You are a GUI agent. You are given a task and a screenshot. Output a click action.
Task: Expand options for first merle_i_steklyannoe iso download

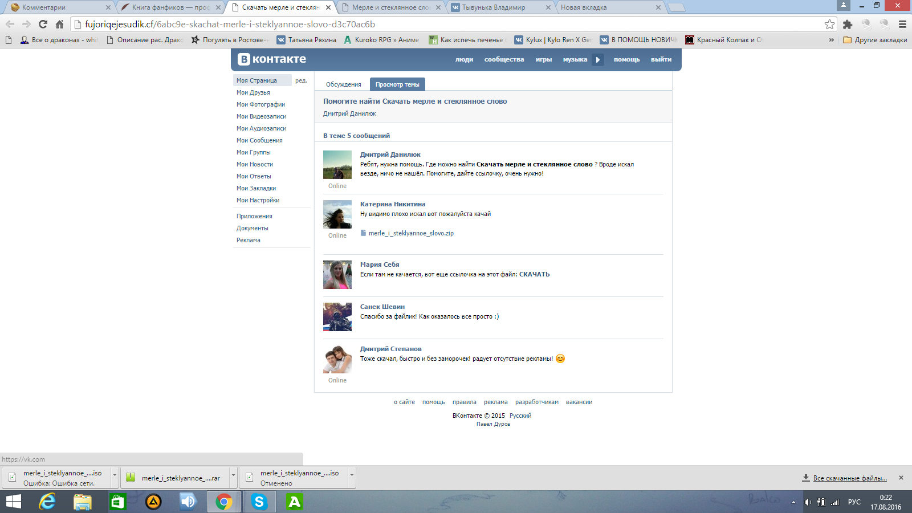(115, 475)
